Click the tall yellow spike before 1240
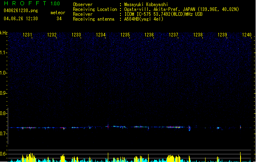This screenshot has width=256, height=162. click(x=240, y=157)
